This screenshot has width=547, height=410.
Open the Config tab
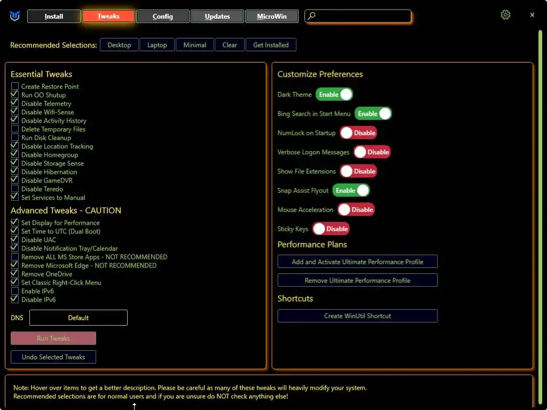[162, 17]
